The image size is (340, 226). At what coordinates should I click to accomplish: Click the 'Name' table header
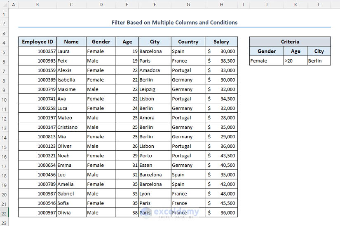tap(71, 42)
